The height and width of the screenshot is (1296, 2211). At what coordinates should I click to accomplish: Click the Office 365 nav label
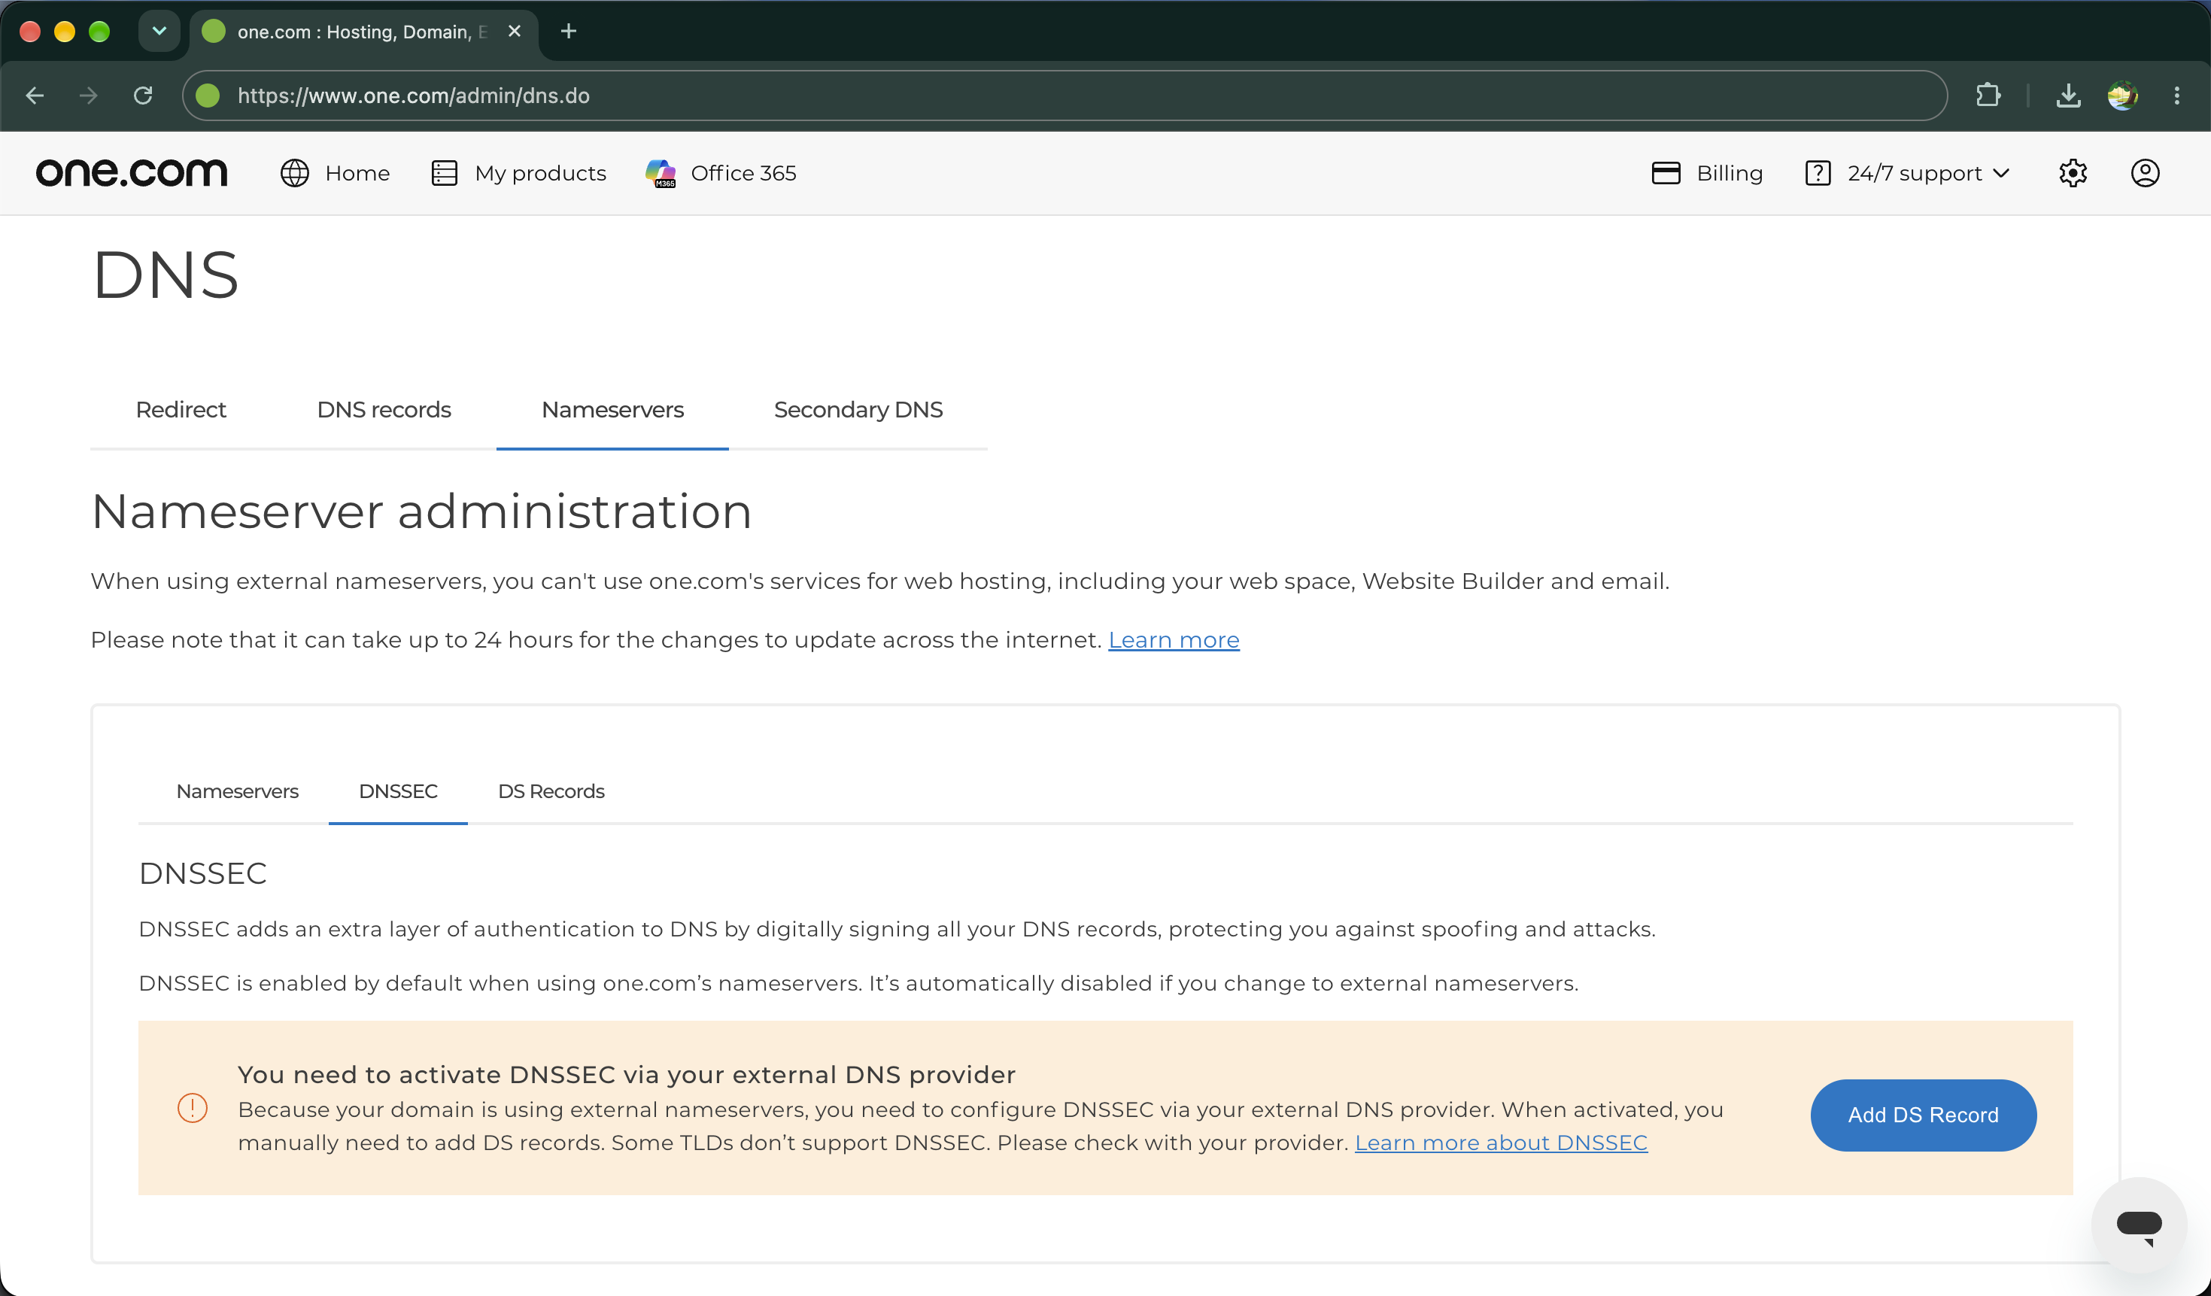point(743,173)
